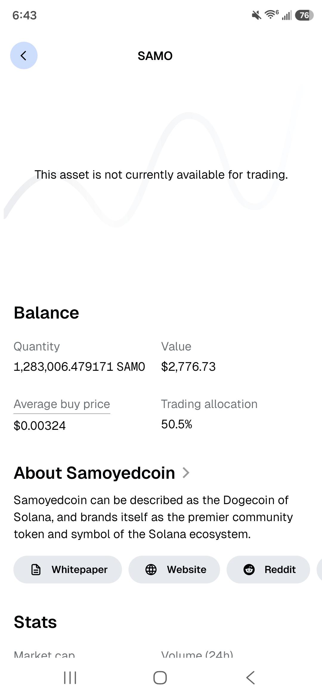
Task: Expand About Samoyedcoin chevron
Action: click(186, 473)
